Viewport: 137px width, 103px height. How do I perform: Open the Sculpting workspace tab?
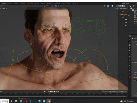tap(16, 4)
